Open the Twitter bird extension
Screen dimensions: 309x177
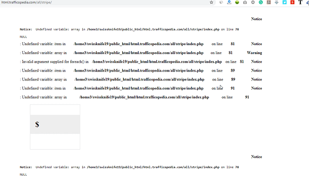[284, 2]
